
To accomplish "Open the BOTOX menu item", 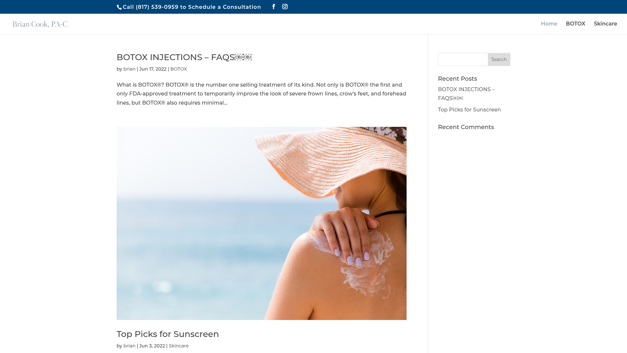I will [x=575, y=24].
